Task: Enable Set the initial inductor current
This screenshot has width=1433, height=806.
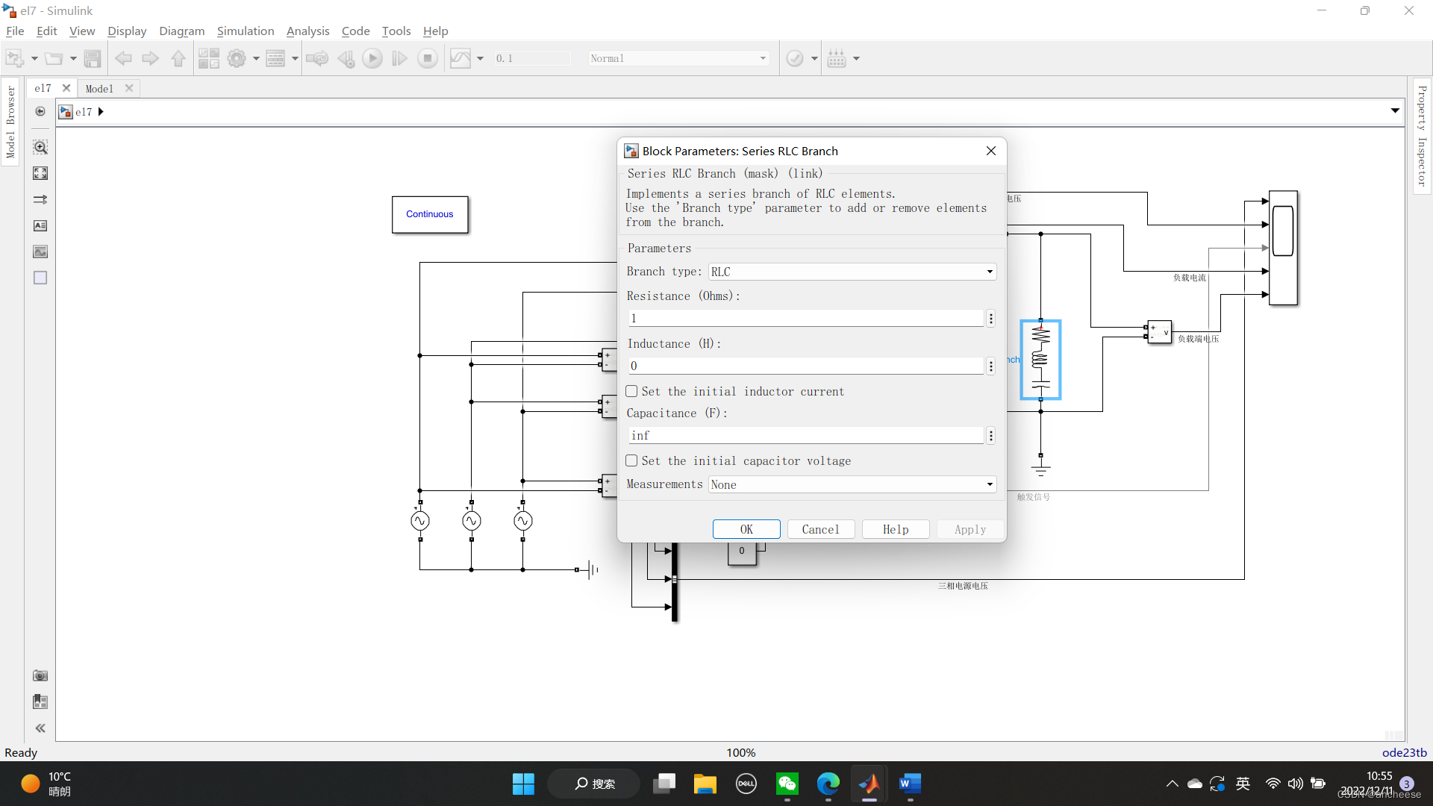Action: pos(632,391)
